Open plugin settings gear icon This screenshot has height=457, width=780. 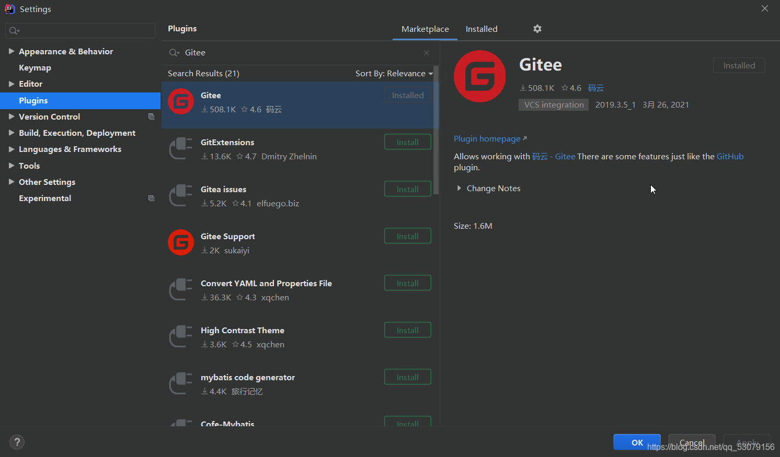click(x=537, y=29)
